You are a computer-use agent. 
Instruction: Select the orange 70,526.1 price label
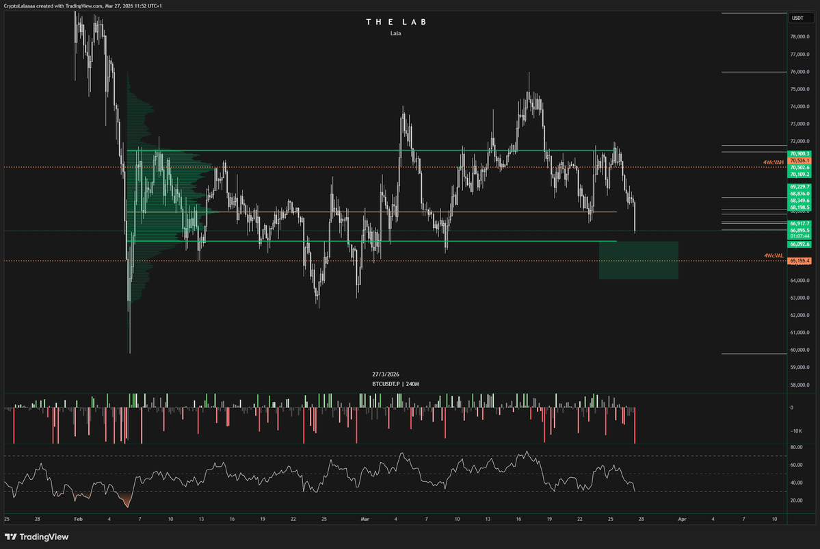(799, 161)
